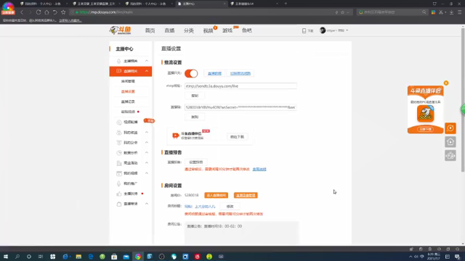Click 商业活动 building icon in sidebar
The width and height of the screenshot is (465, 261).
coord(119,163)
